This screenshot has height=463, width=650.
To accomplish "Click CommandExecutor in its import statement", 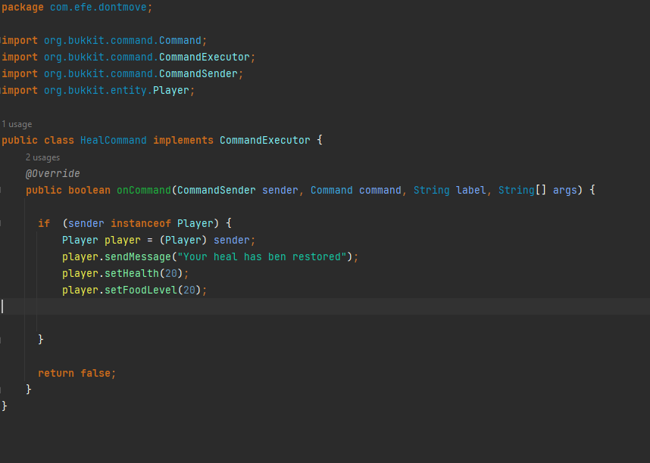I will pos(205,57).
